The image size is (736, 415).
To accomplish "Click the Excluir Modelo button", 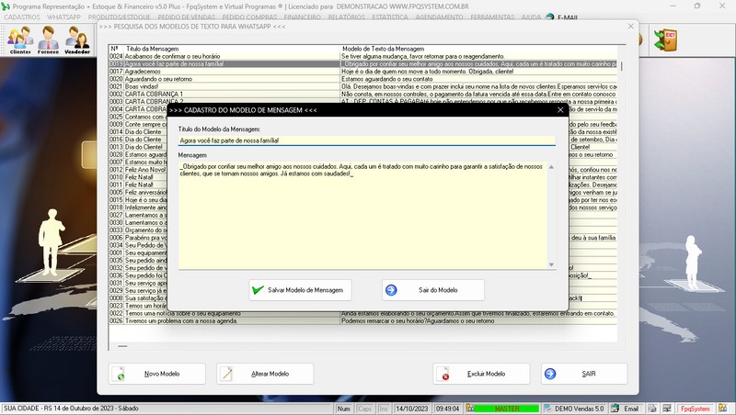I will [x=481, y=374].
